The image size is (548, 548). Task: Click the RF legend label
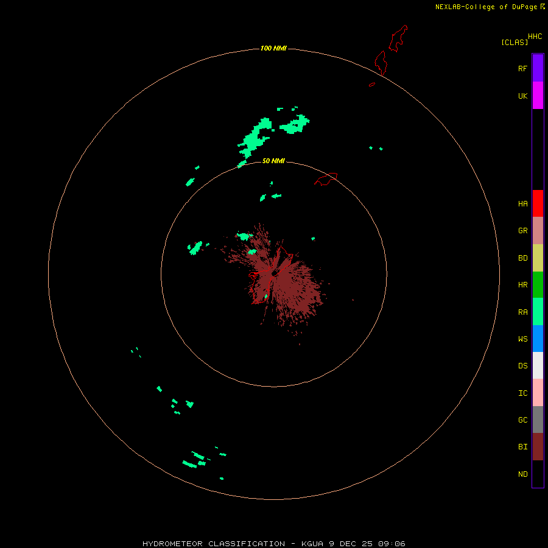tap(522, 68)
